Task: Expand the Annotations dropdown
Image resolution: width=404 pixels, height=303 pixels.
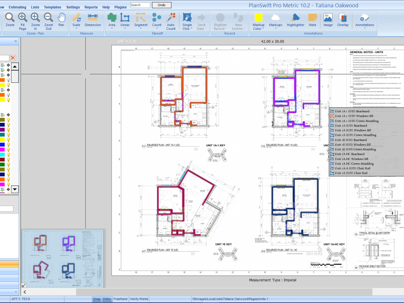Action: (x=364, y=28)
